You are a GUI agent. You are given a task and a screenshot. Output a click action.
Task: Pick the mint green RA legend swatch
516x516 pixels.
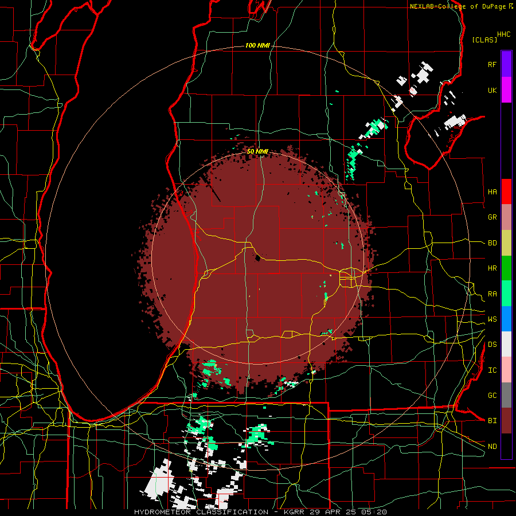coord(506,294)
